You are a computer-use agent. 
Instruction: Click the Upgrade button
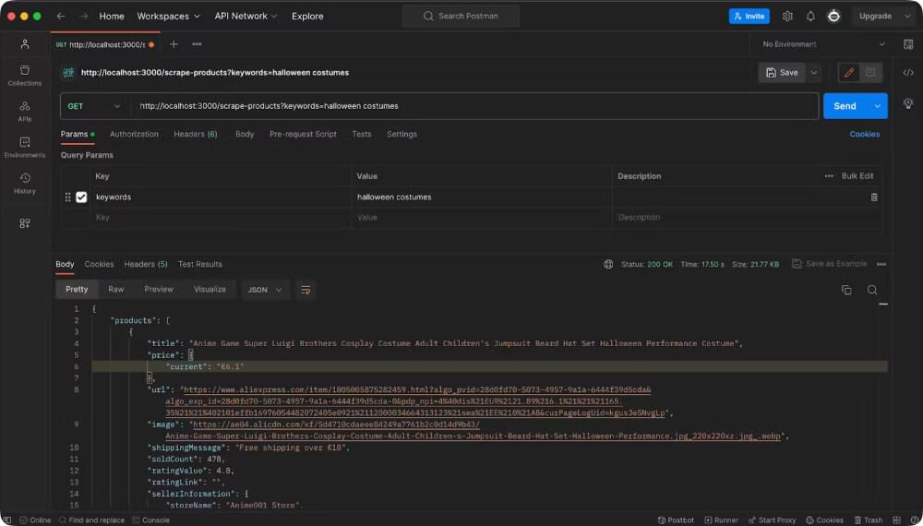(x=875, y=16)
